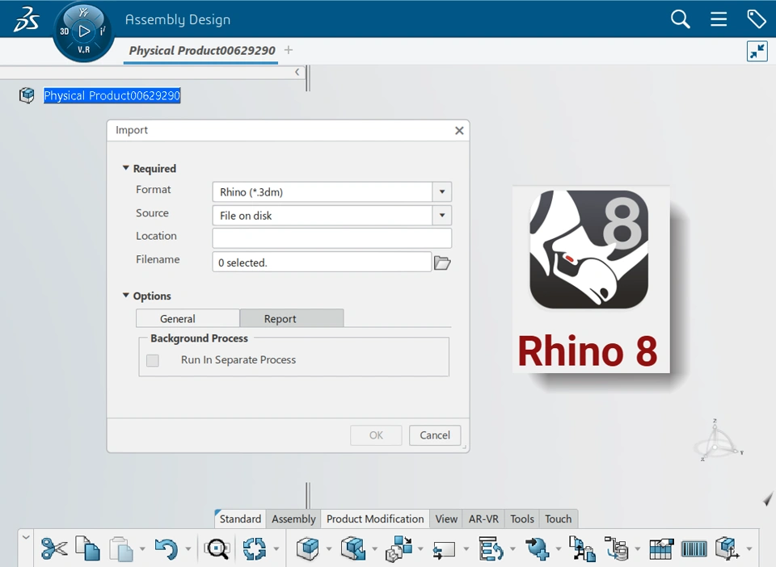Click the Update refresh arrows icon
The width and height of the screenshot is (776, 567).
tap(255, 548)
